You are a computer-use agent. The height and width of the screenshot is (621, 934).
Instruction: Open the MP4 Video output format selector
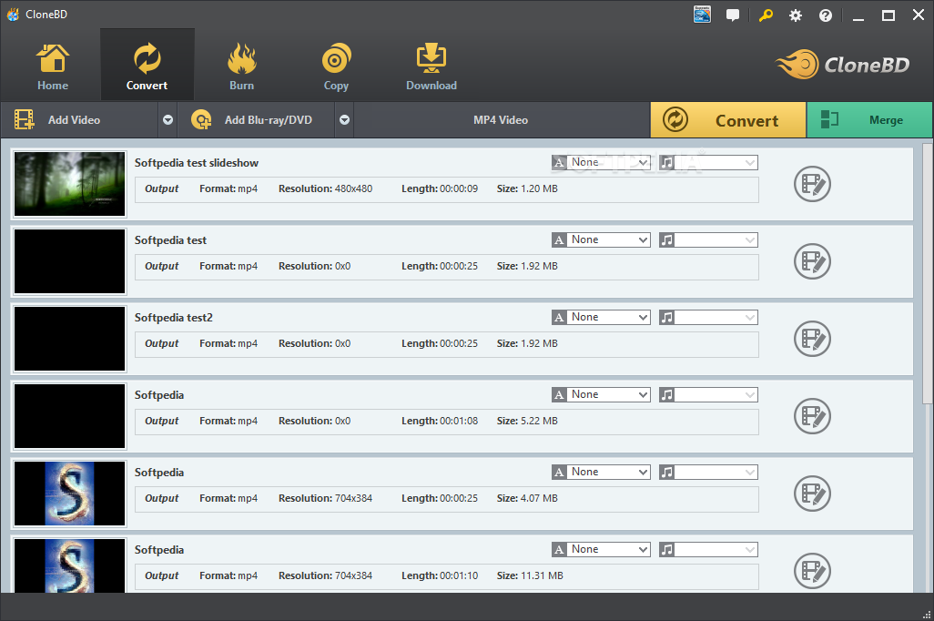click(501, 120)
